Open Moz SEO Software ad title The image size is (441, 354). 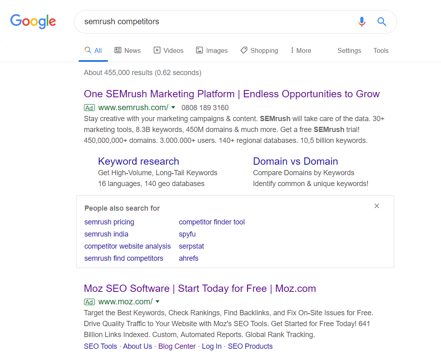coord(200,289)
